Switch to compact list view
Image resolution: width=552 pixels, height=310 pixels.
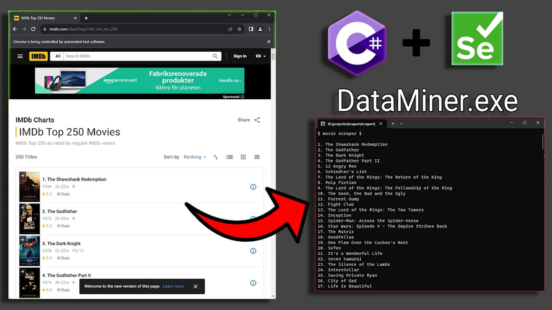[257, 157]
